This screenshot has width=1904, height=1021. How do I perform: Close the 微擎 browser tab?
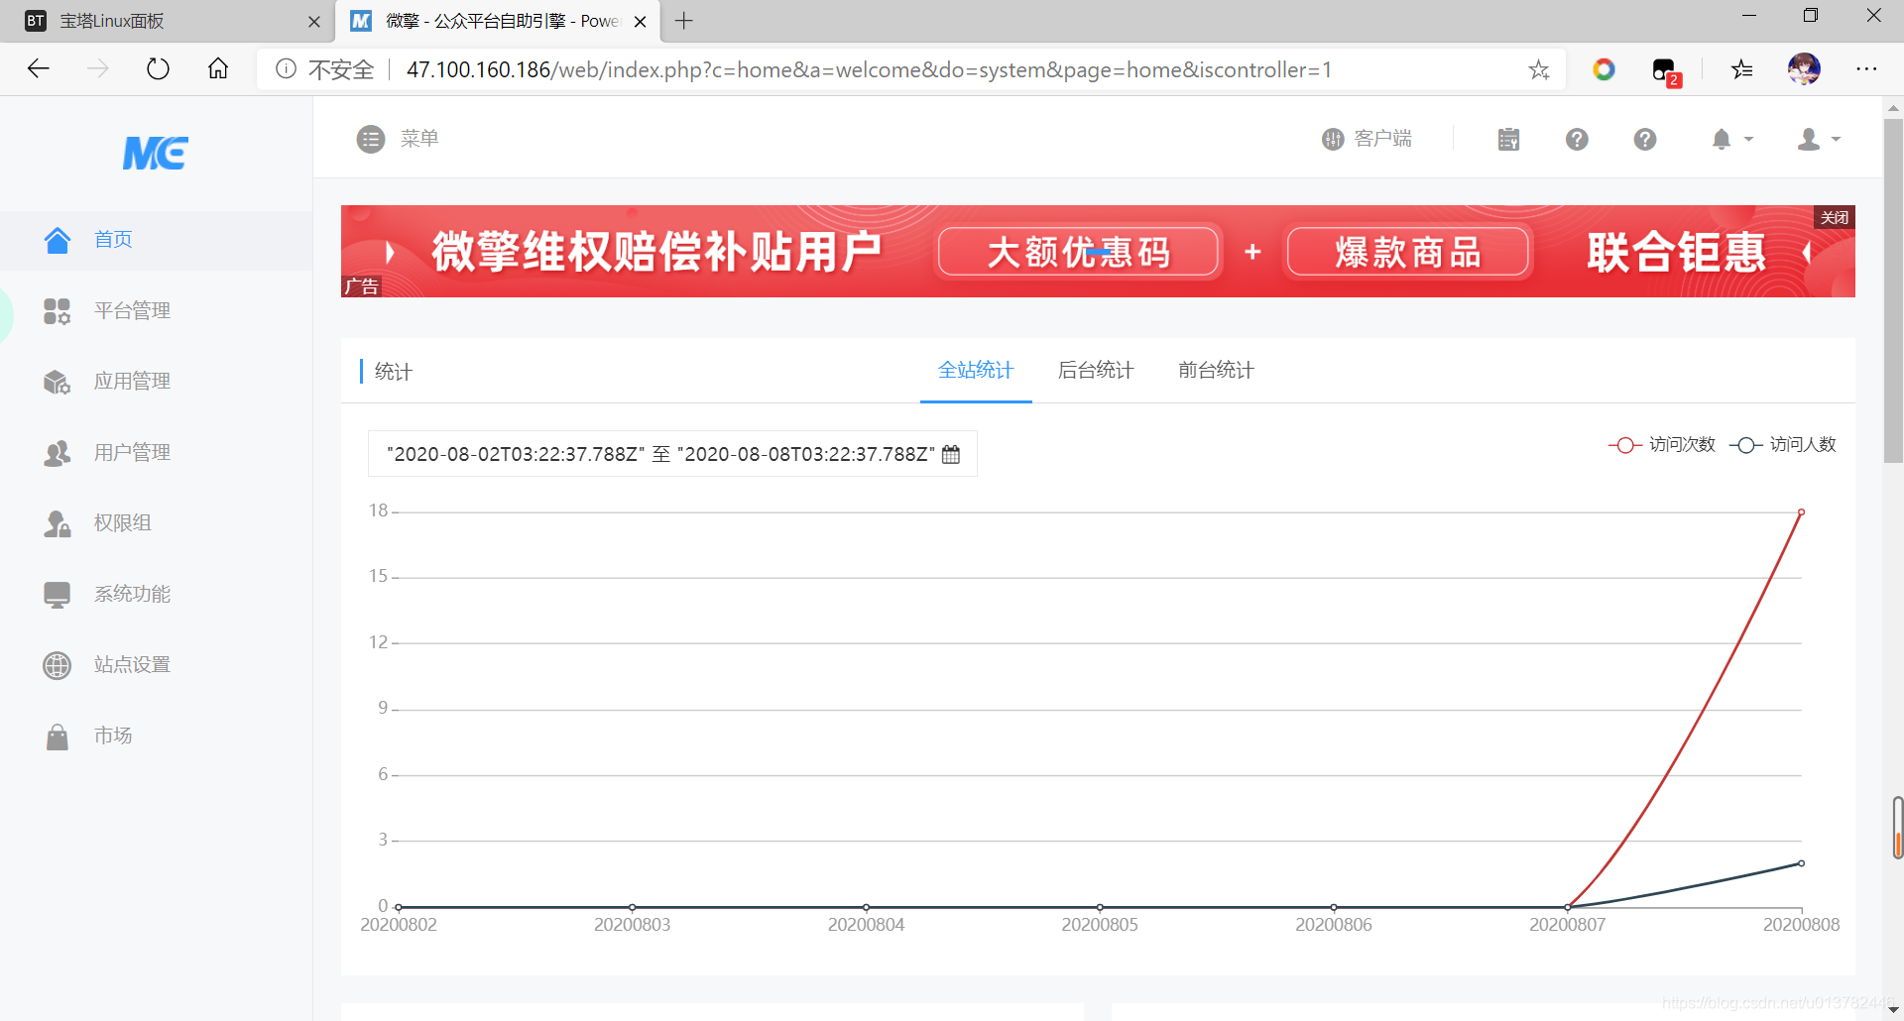coord(641,22)
